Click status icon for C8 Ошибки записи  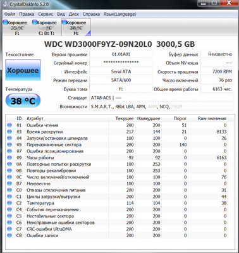[9, 235]
